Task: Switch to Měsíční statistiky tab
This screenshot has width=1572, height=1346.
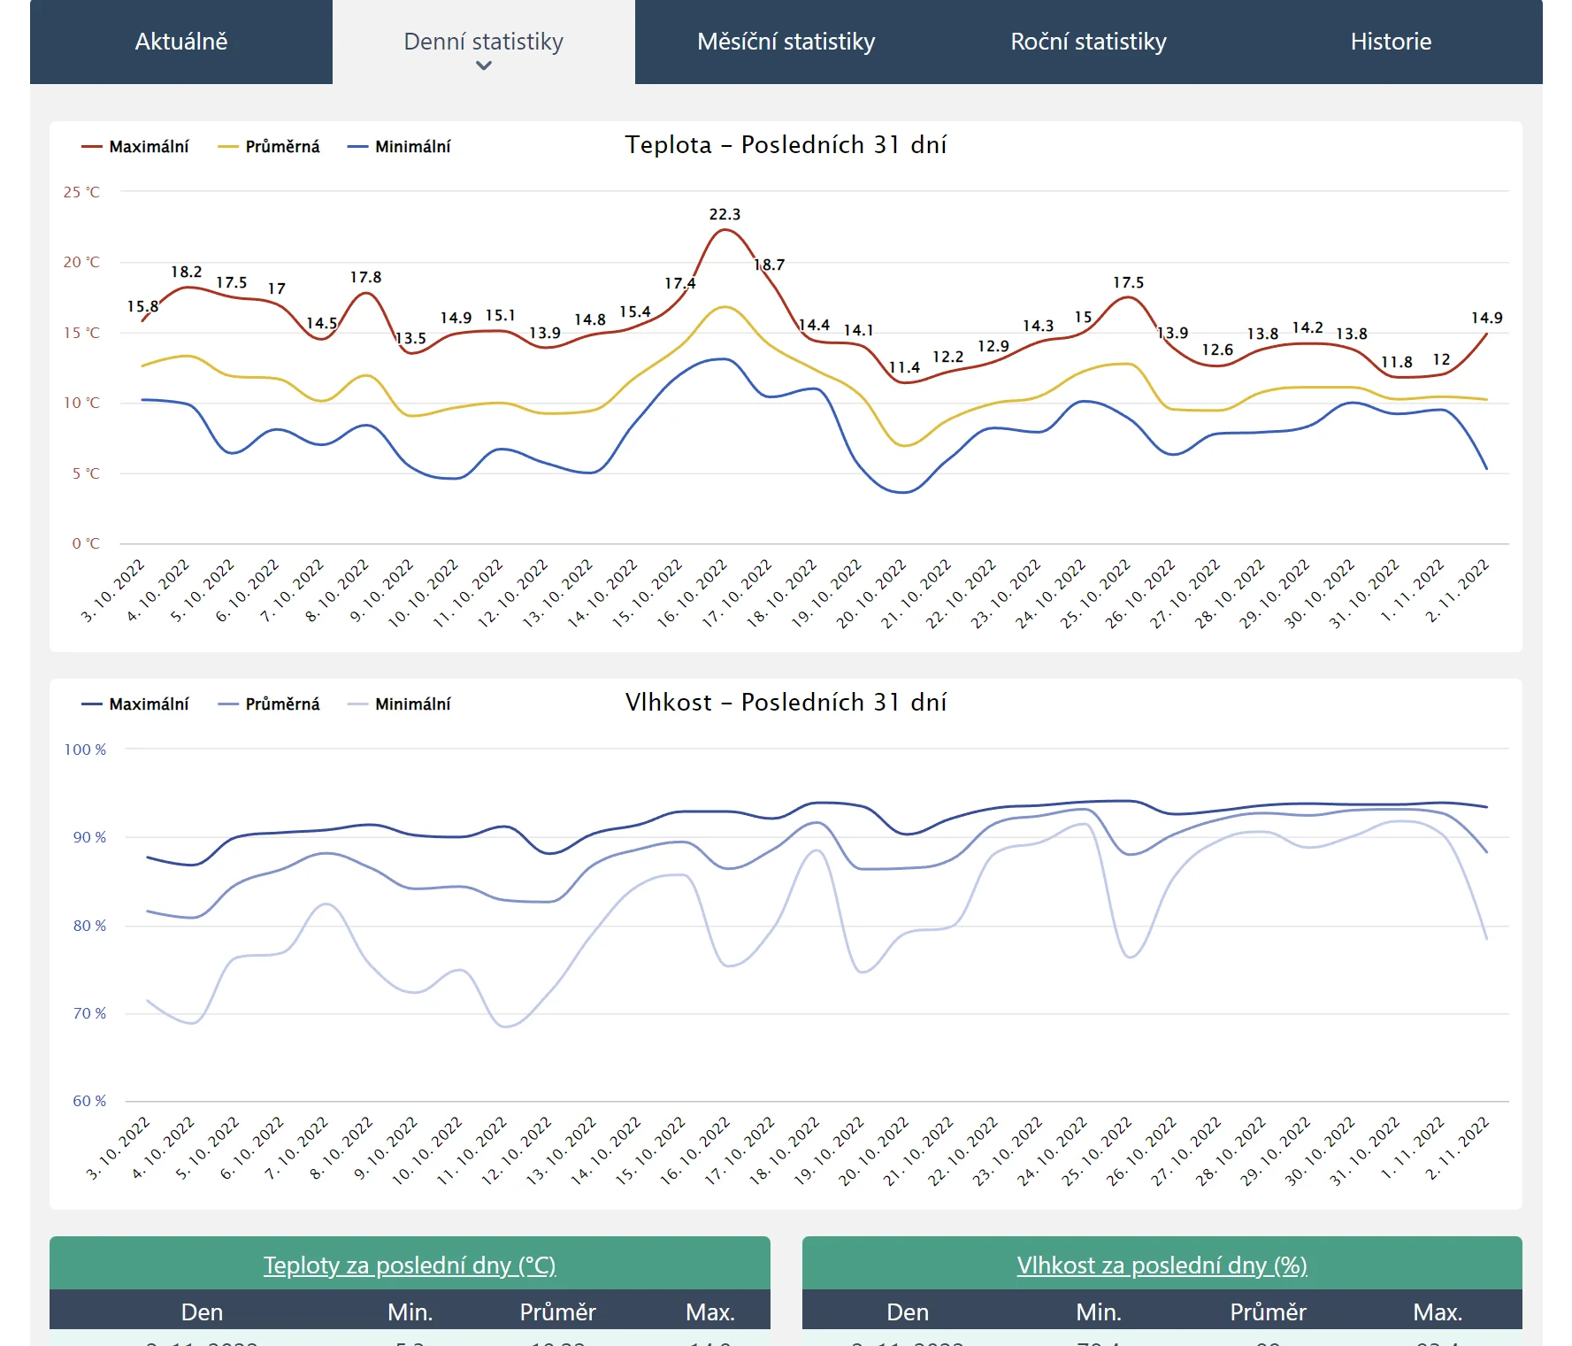Action: coord(786,42)
